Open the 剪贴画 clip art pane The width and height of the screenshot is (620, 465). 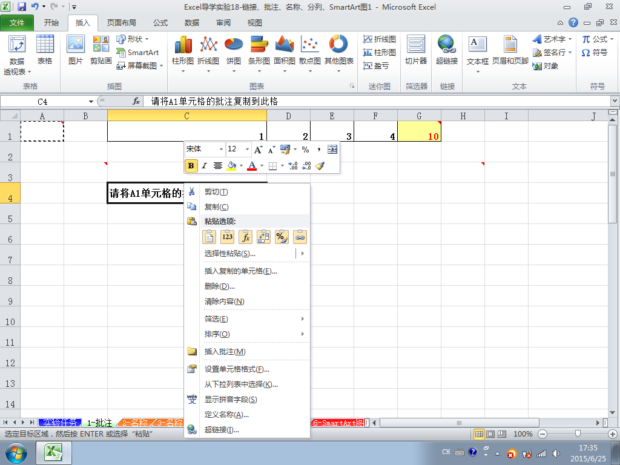pos(101,50)
